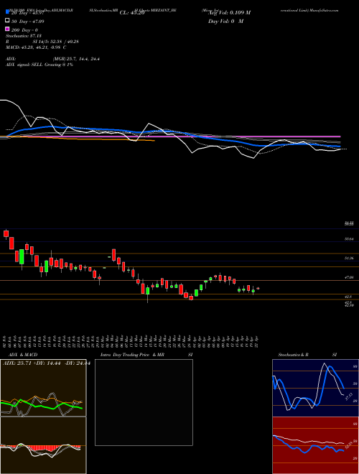
Task: Click the 37.13 value label in Stochastics panel
Action: click(348, 396)
